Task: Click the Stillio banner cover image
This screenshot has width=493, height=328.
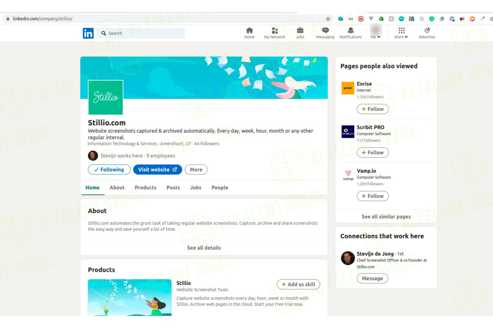Action: click(x=204, y=78)
